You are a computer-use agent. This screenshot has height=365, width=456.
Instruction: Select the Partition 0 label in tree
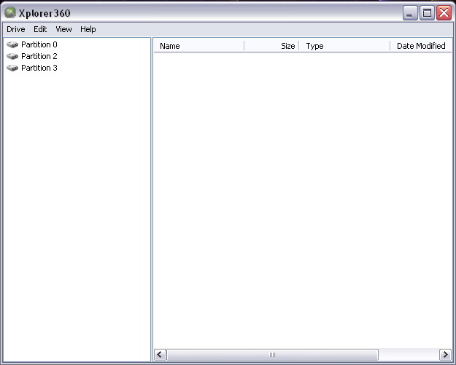point(39,44)
